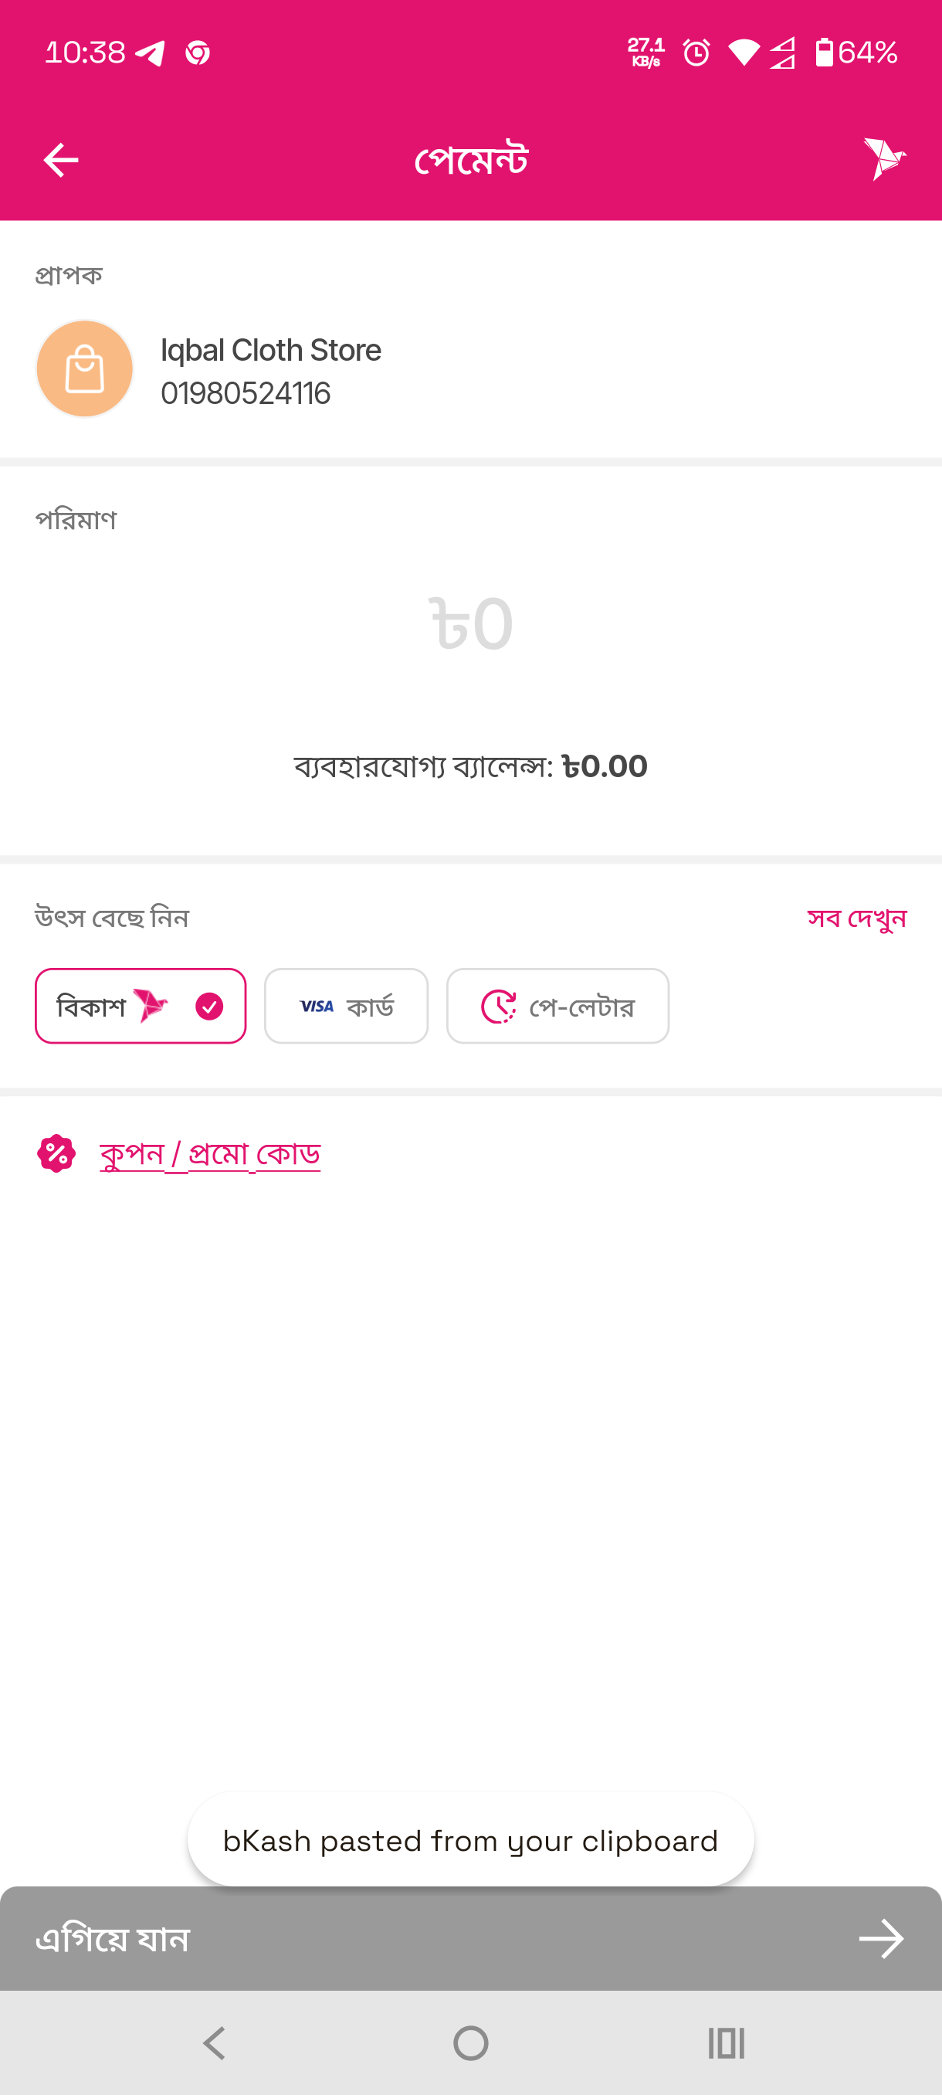The height and width of the screenshot is (2095, 942).
Task: Open the কুপন / প্রমো কোড link
Action: [x=210, y=1153]
